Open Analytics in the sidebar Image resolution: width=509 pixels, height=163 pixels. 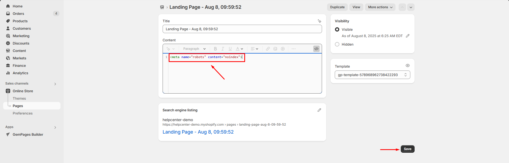tap(20, 73)
